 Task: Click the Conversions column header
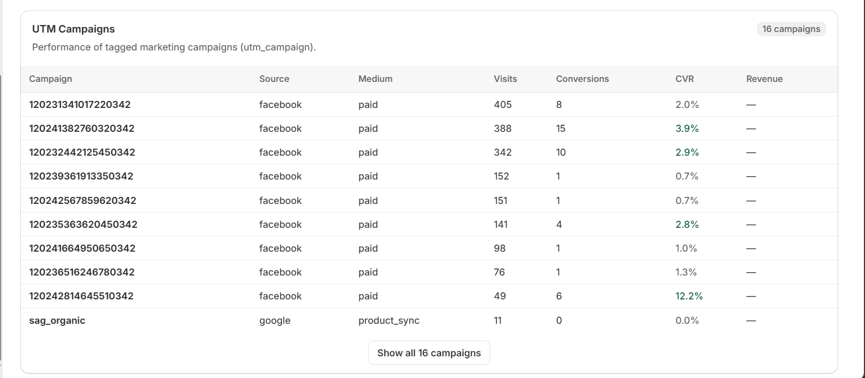582,79
